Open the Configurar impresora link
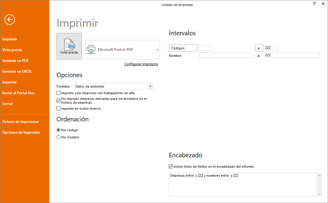Viewport: 328px width, 203px height. click(141, 64)
